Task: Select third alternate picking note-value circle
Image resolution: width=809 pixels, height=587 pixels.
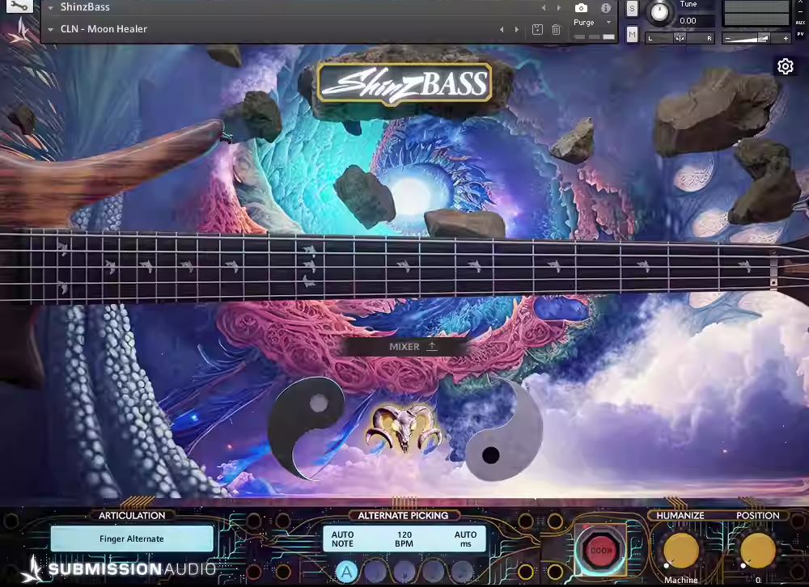Action: click(404, 572)
